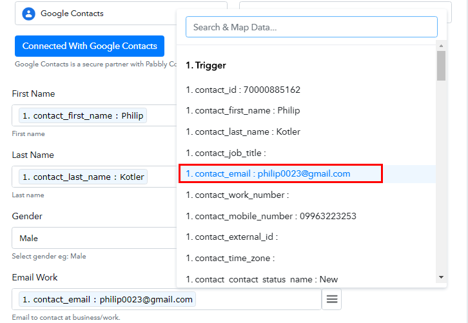Click the mapped contact_last_name : Kotler tag
The width and height of the screenshot is (468, 323).
coord(83,177)
